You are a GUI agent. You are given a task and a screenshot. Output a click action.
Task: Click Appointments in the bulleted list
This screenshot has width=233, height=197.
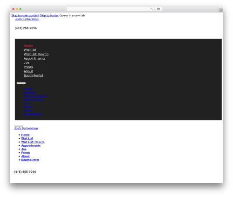click(31, 146)
